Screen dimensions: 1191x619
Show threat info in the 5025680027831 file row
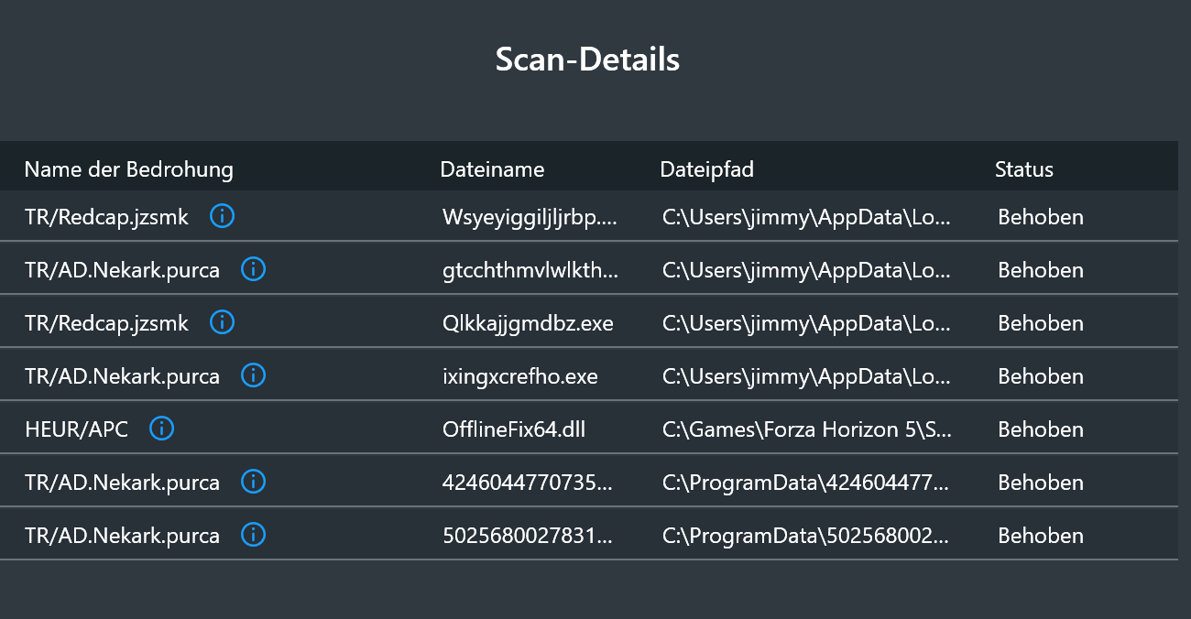253,535
